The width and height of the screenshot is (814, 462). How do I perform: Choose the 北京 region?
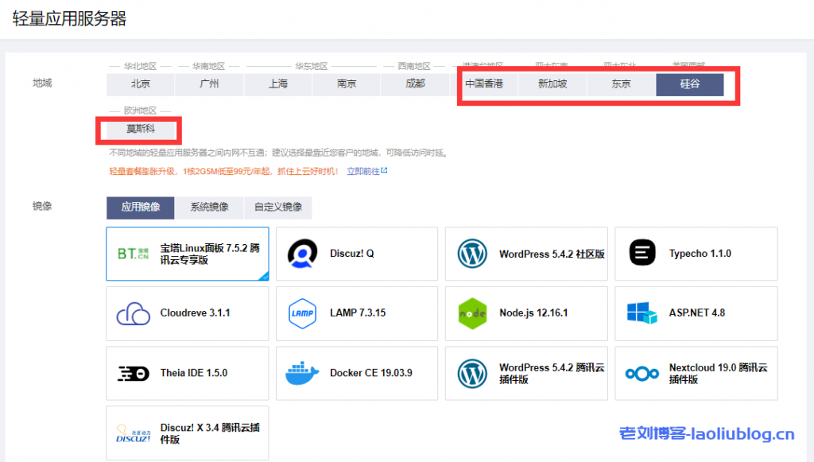[141, 84]
